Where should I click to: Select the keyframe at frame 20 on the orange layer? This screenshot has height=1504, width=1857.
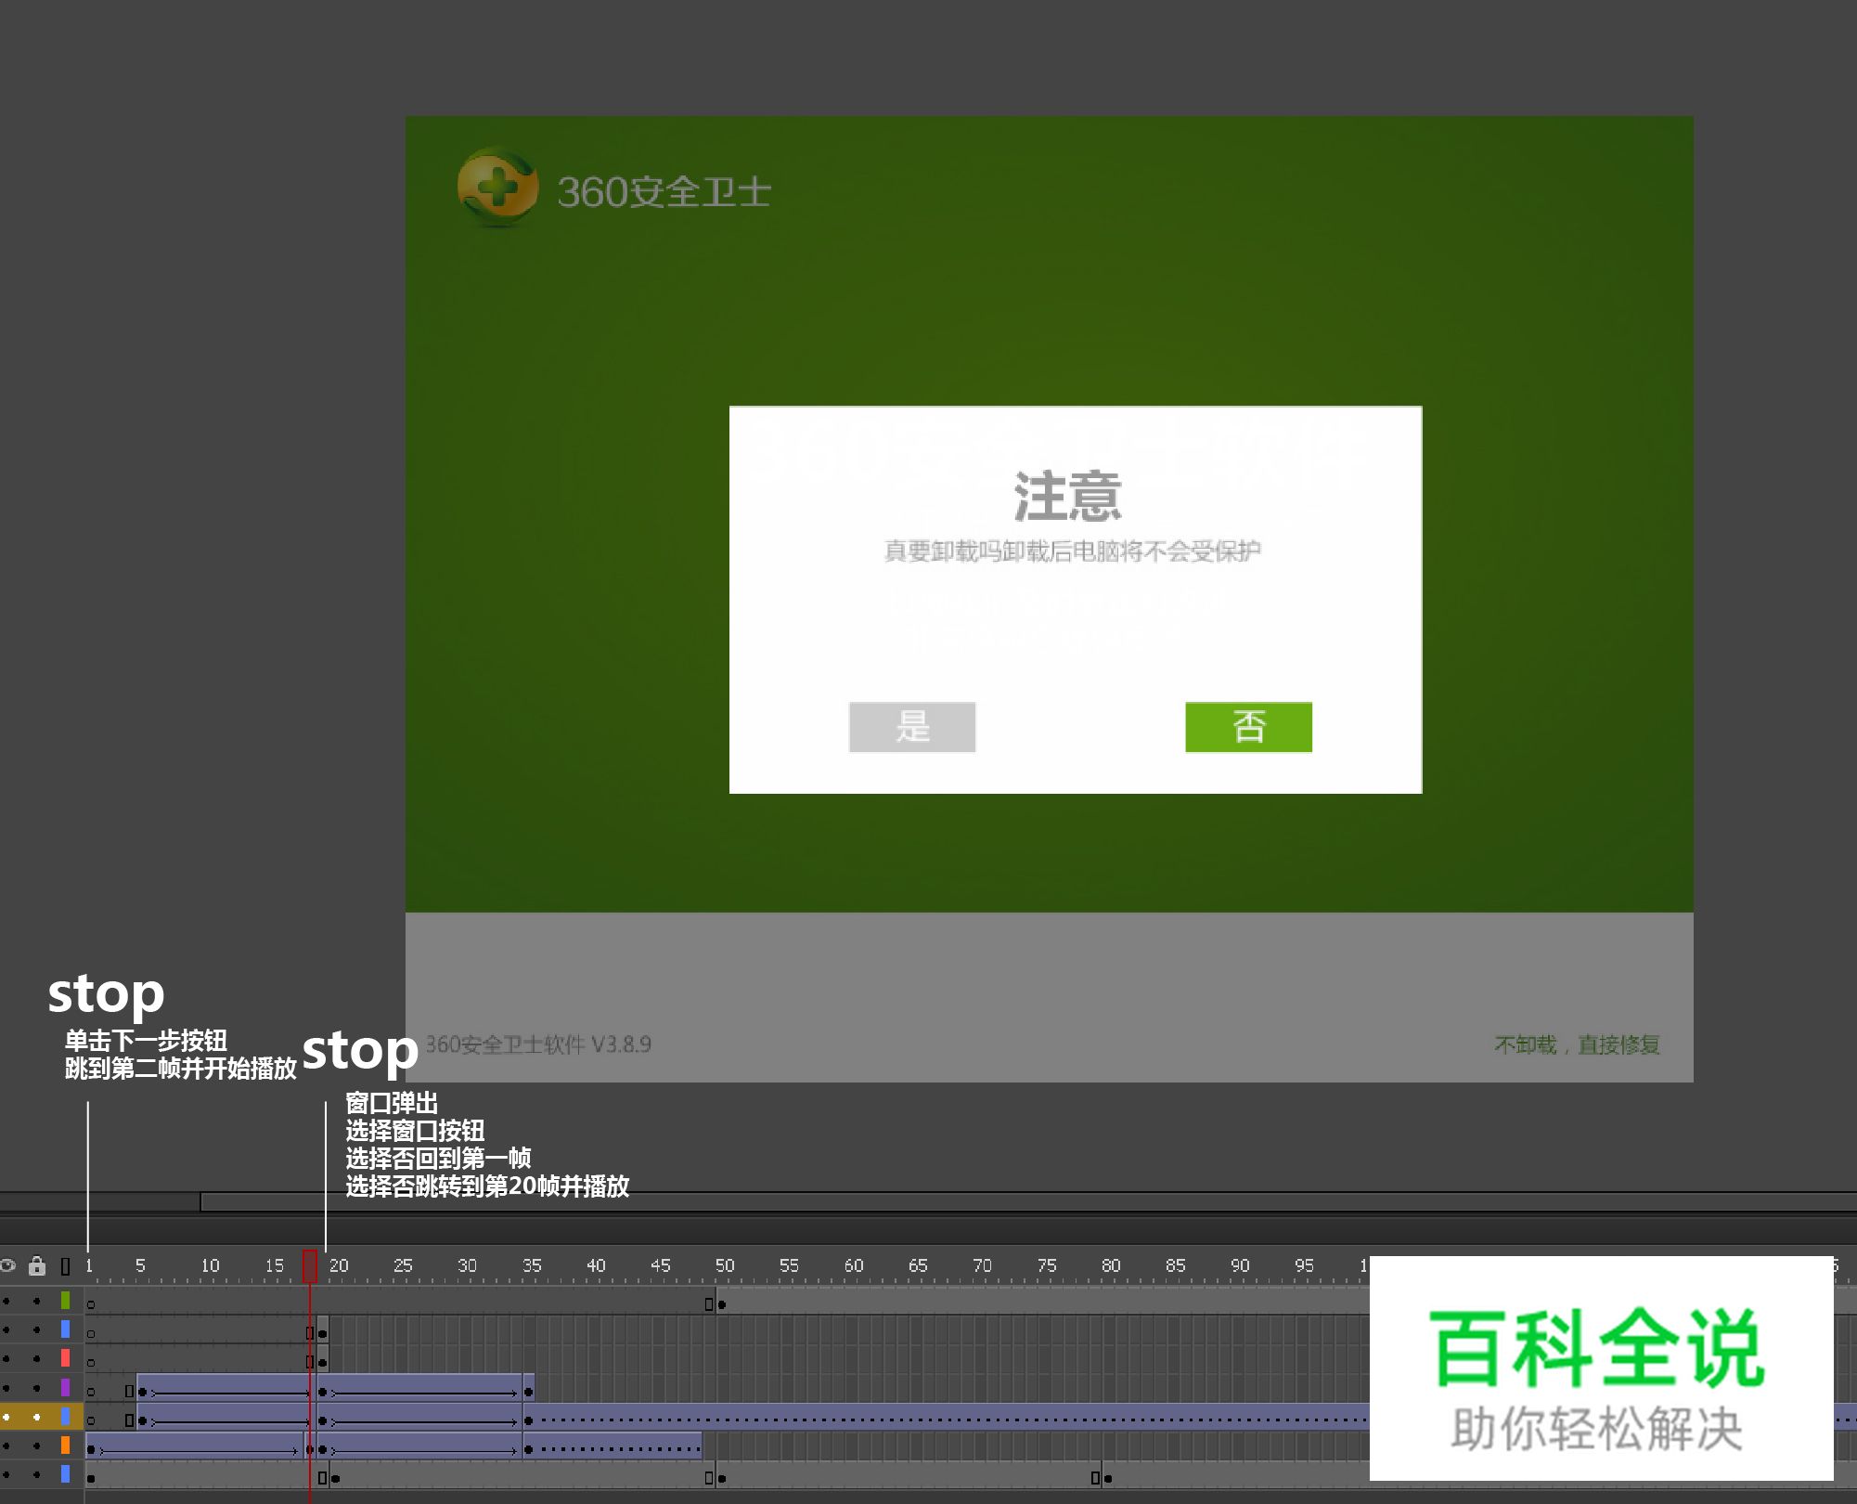(x=324, y=1449)
